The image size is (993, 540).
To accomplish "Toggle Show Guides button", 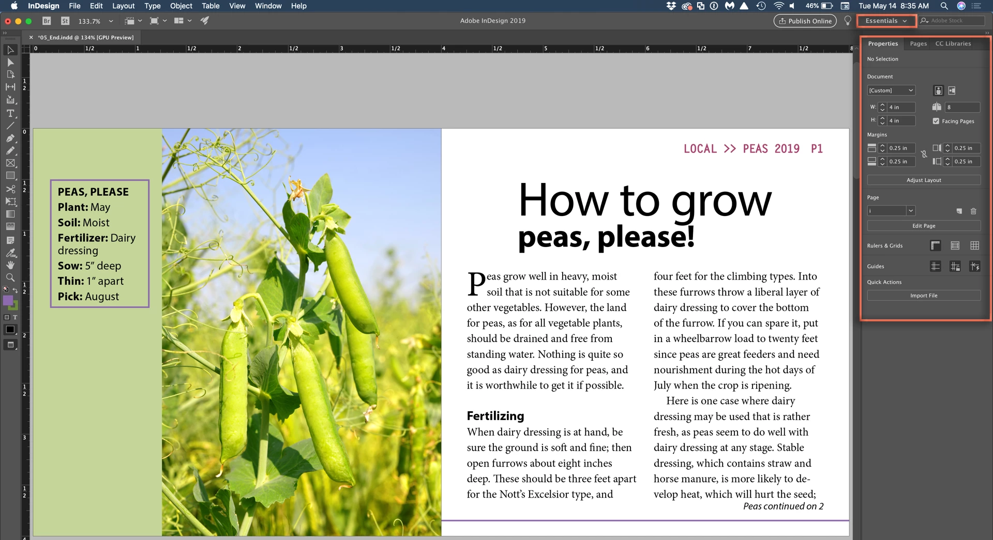I will (x=935, y=266).
